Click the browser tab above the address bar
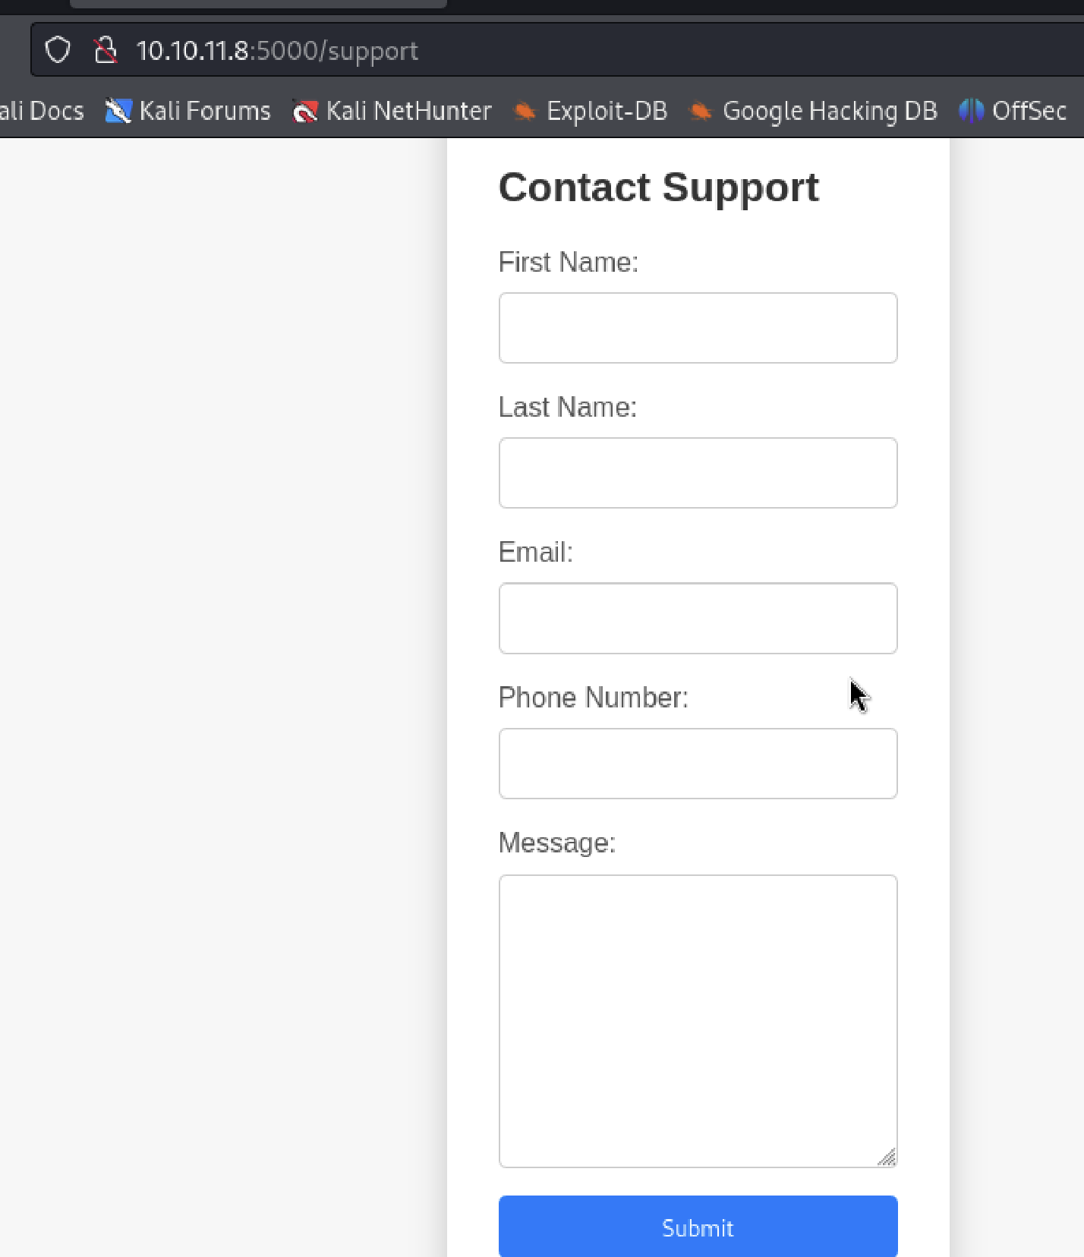 click(x=258, y=4)
